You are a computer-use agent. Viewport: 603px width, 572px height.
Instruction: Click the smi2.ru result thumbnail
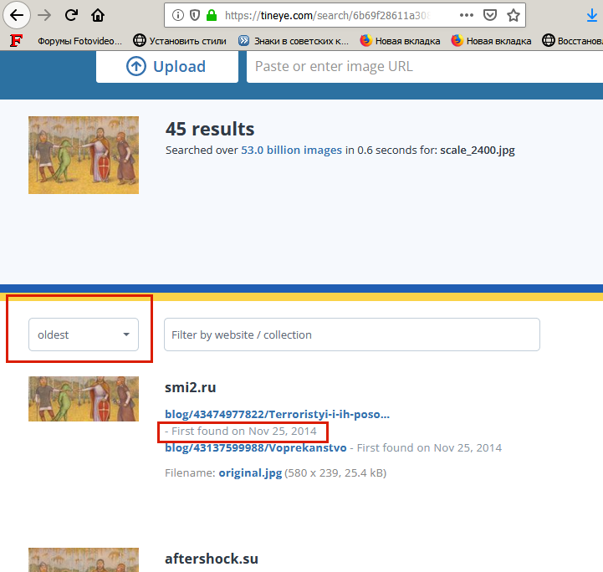[x=84, y=399]
